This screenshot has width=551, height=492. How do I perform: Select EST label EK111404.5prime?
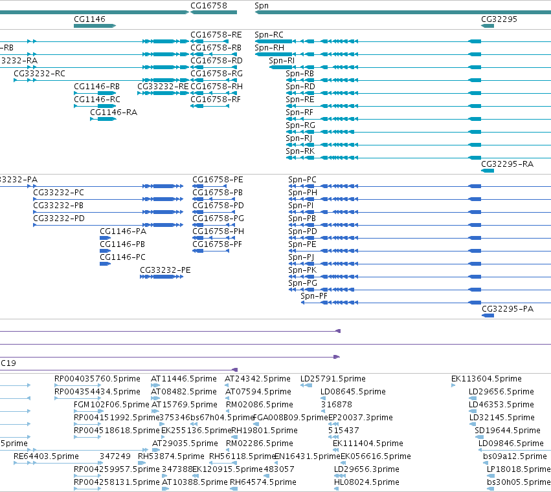click(368, 444)
